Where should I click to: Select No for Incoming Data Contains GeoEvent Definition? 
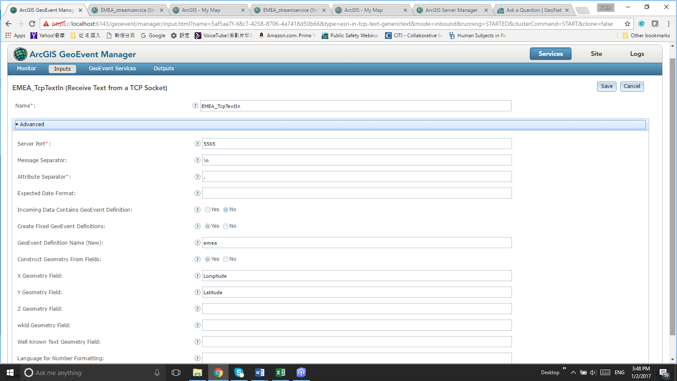tap(226, 210)
